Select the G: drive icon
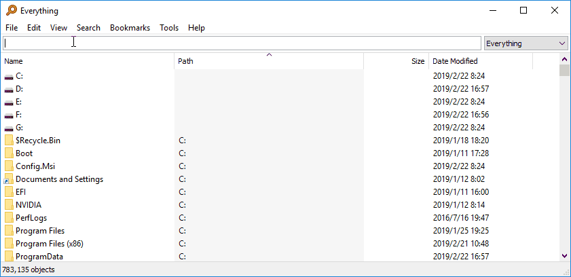Screen dimensions: 571x277 (9, 128)
